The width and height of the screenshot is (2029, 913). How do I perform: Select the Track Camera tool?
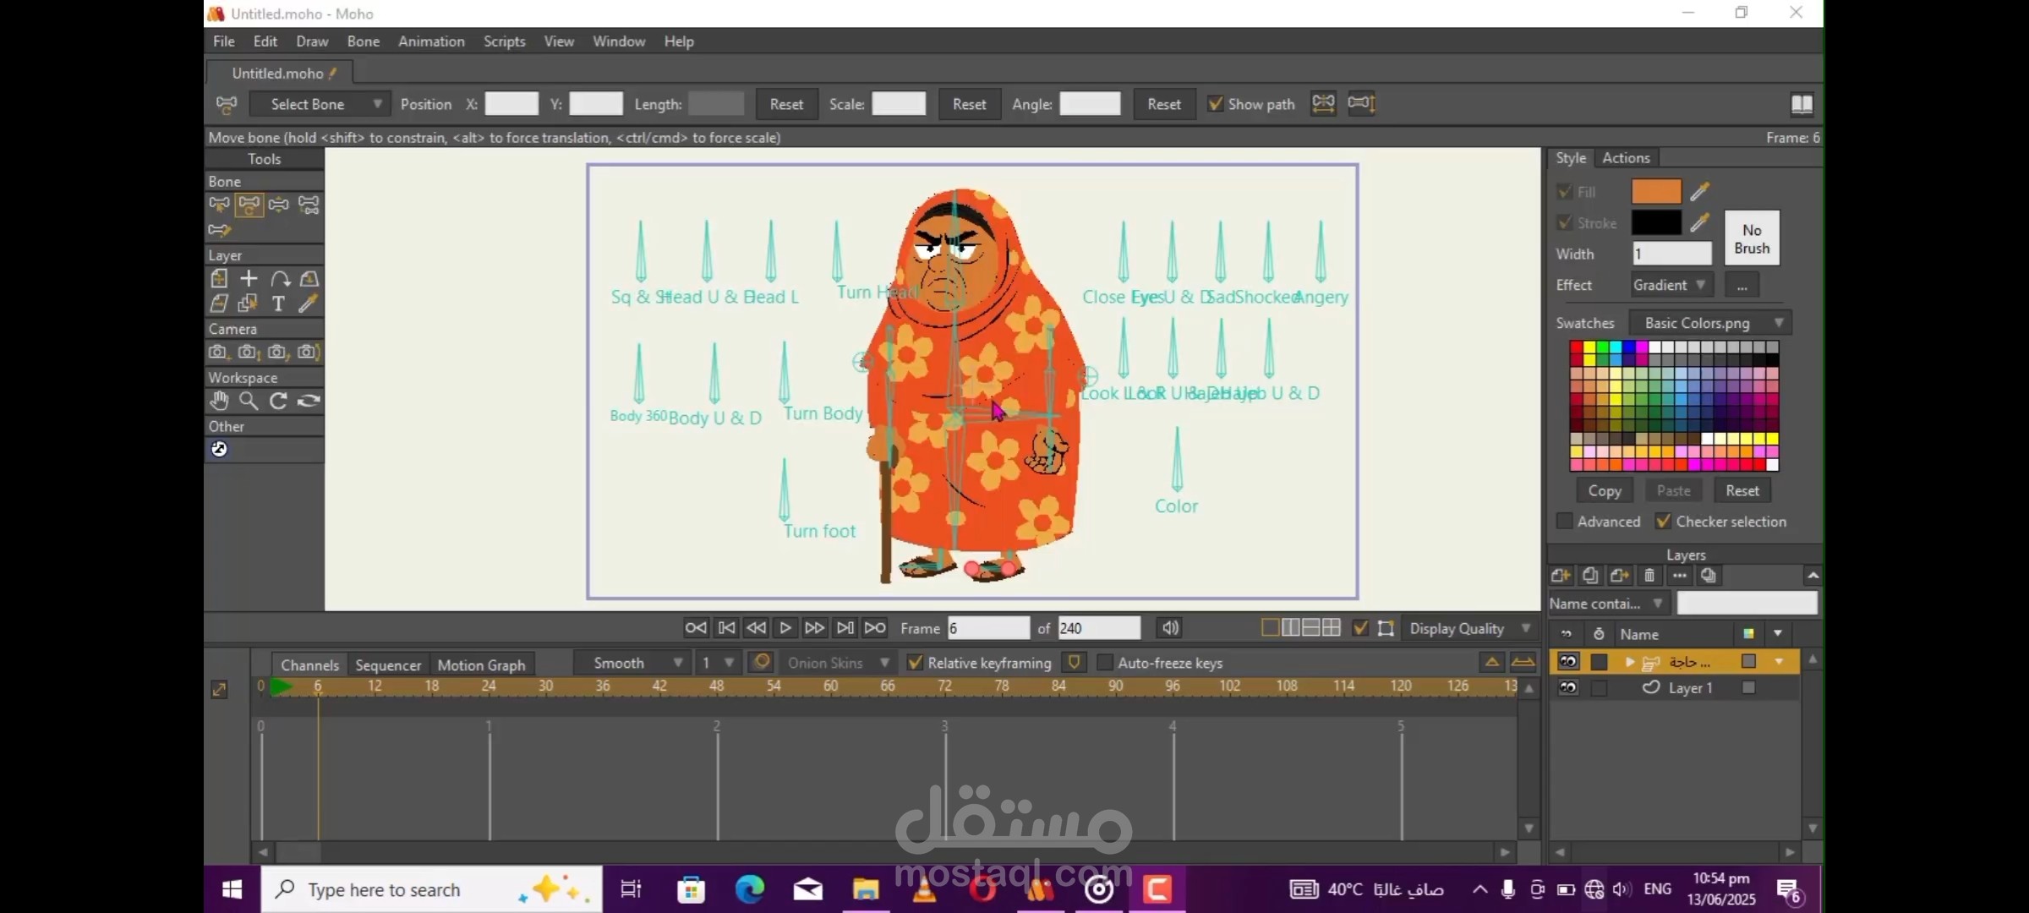(219, 352)
